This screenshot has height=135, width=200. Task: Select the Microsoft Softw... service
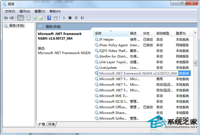point(142,118)
